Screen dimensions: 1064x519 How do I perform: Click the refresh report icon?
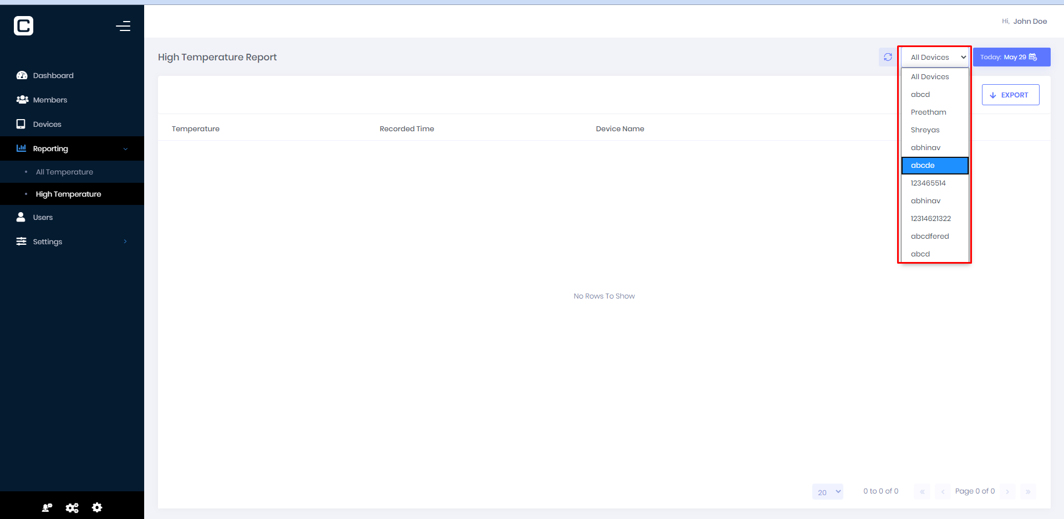coord(888,57)
